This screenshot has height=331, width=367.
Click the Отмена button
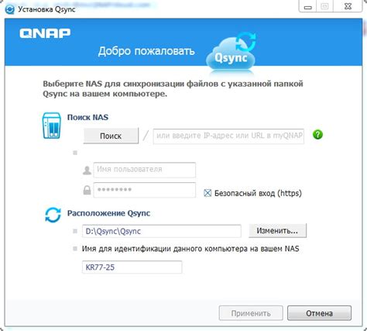point(319,313)
